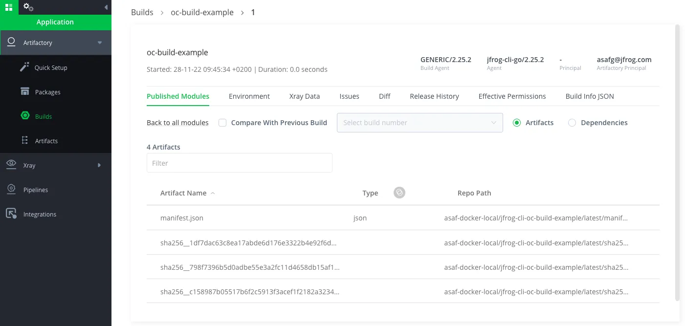Click the Artifacts tree icon

click(x=25, y=141)
